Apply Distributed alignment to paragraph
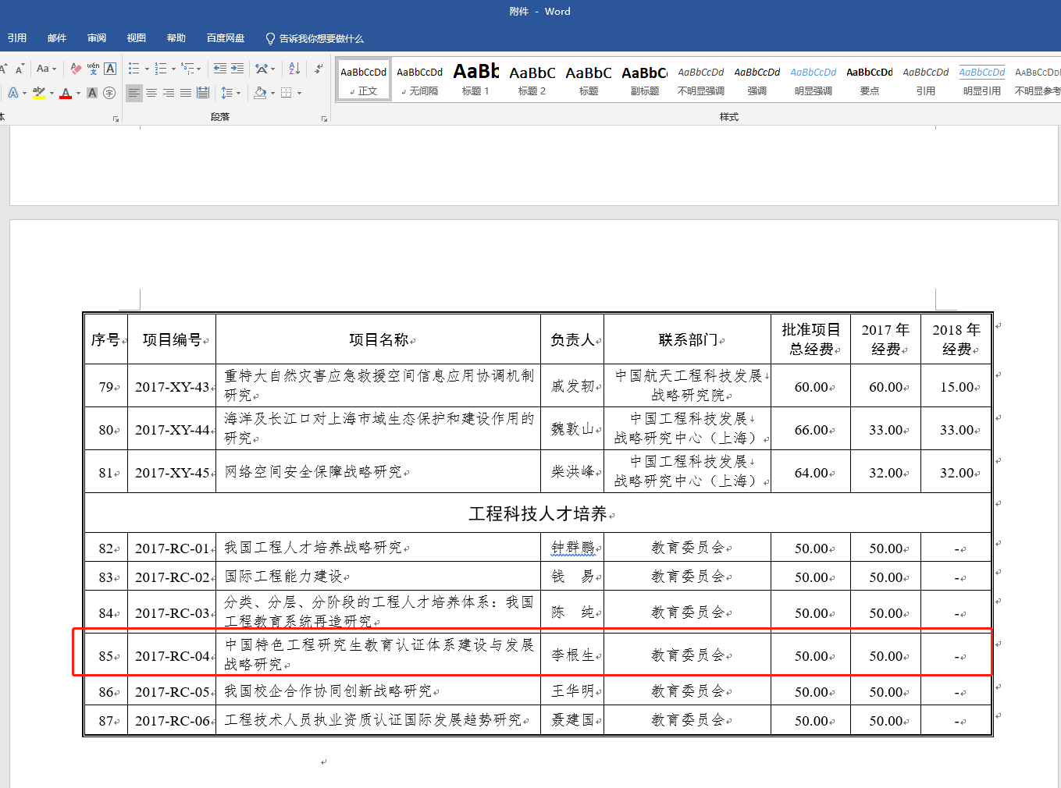 pos(203,93)
